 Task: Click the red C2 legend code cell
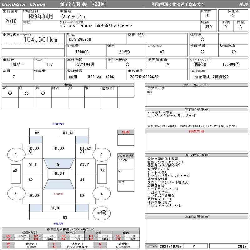coord(118,239)
